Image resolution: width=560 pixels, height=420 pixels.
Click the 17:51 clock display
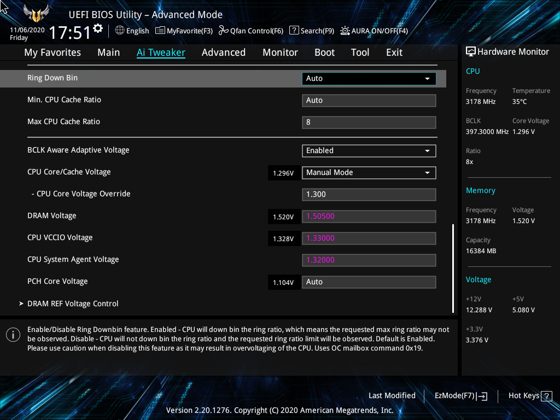pos(69,32)
